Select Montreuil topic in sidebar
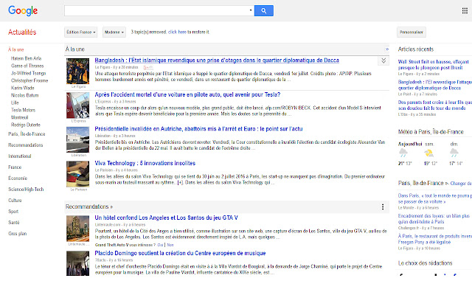Image resolution: width=472 pixels, height=295 pixels. pos(20,117)
